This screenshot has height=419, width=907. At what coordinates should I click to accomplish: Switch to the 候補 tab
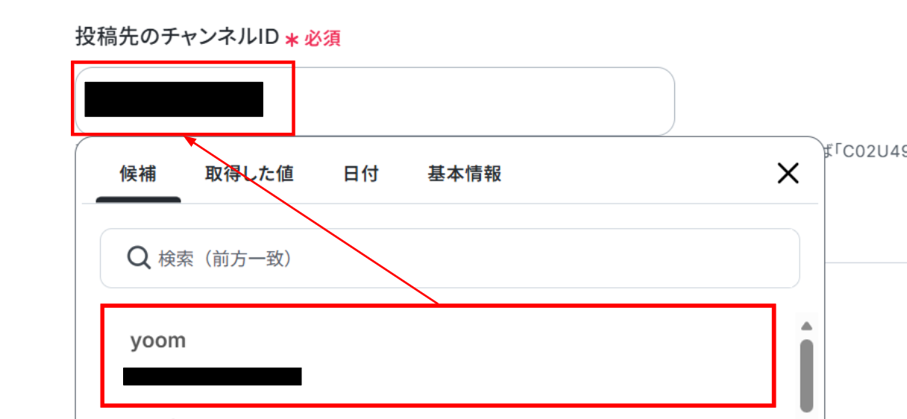click(138, 174)
